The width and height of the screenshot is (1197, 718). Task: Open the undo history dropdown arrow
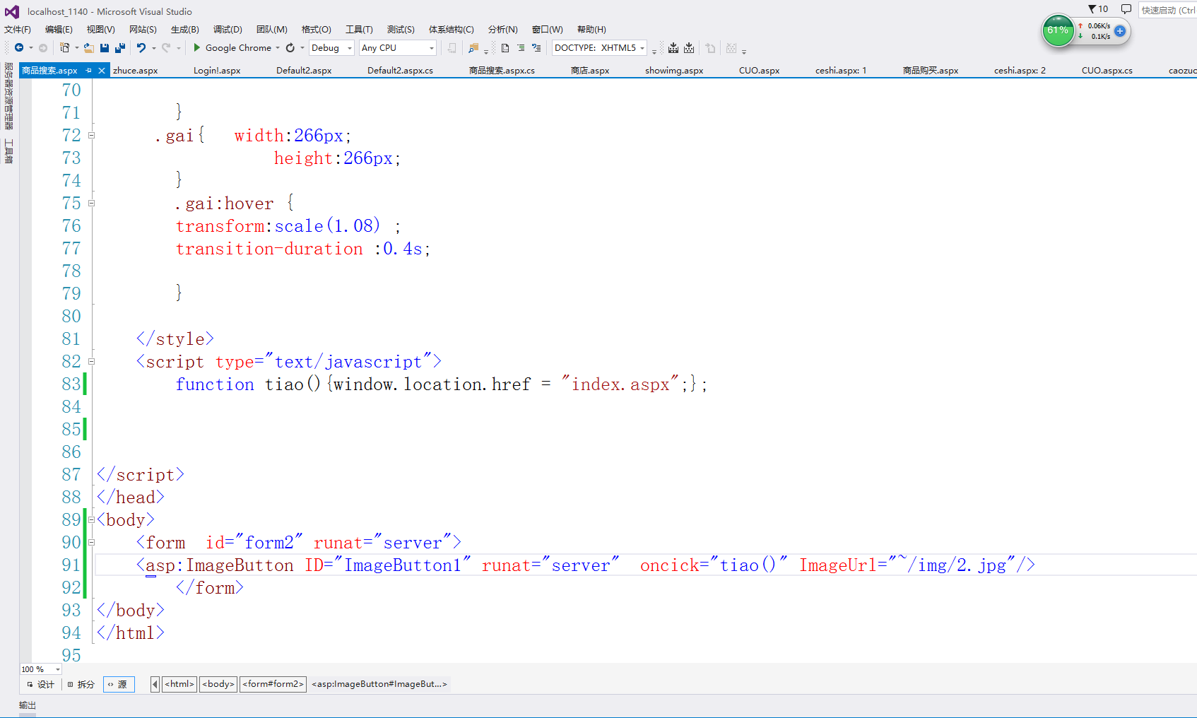click(x=153, y=48)
